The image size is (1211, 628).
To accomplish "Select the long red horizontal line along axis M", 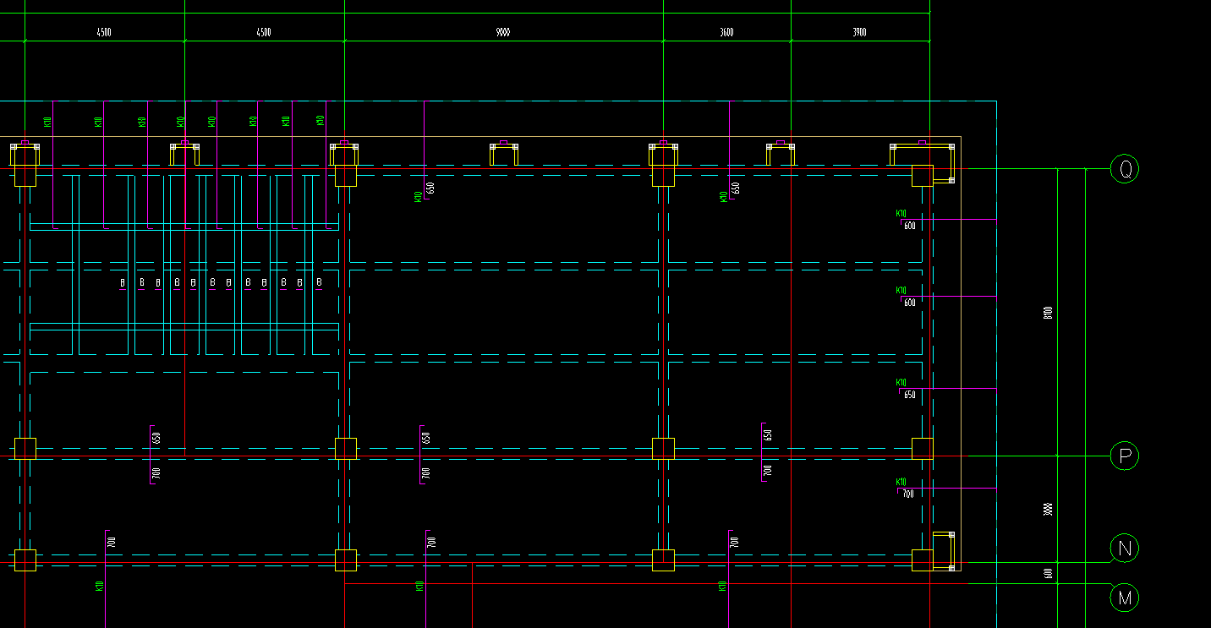I will pyautogui.click(x=656, y=583).
